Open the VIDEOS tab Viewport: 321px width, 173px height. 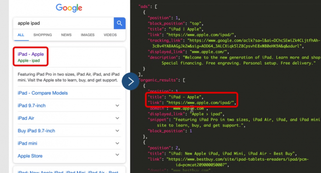click(110, 35)
